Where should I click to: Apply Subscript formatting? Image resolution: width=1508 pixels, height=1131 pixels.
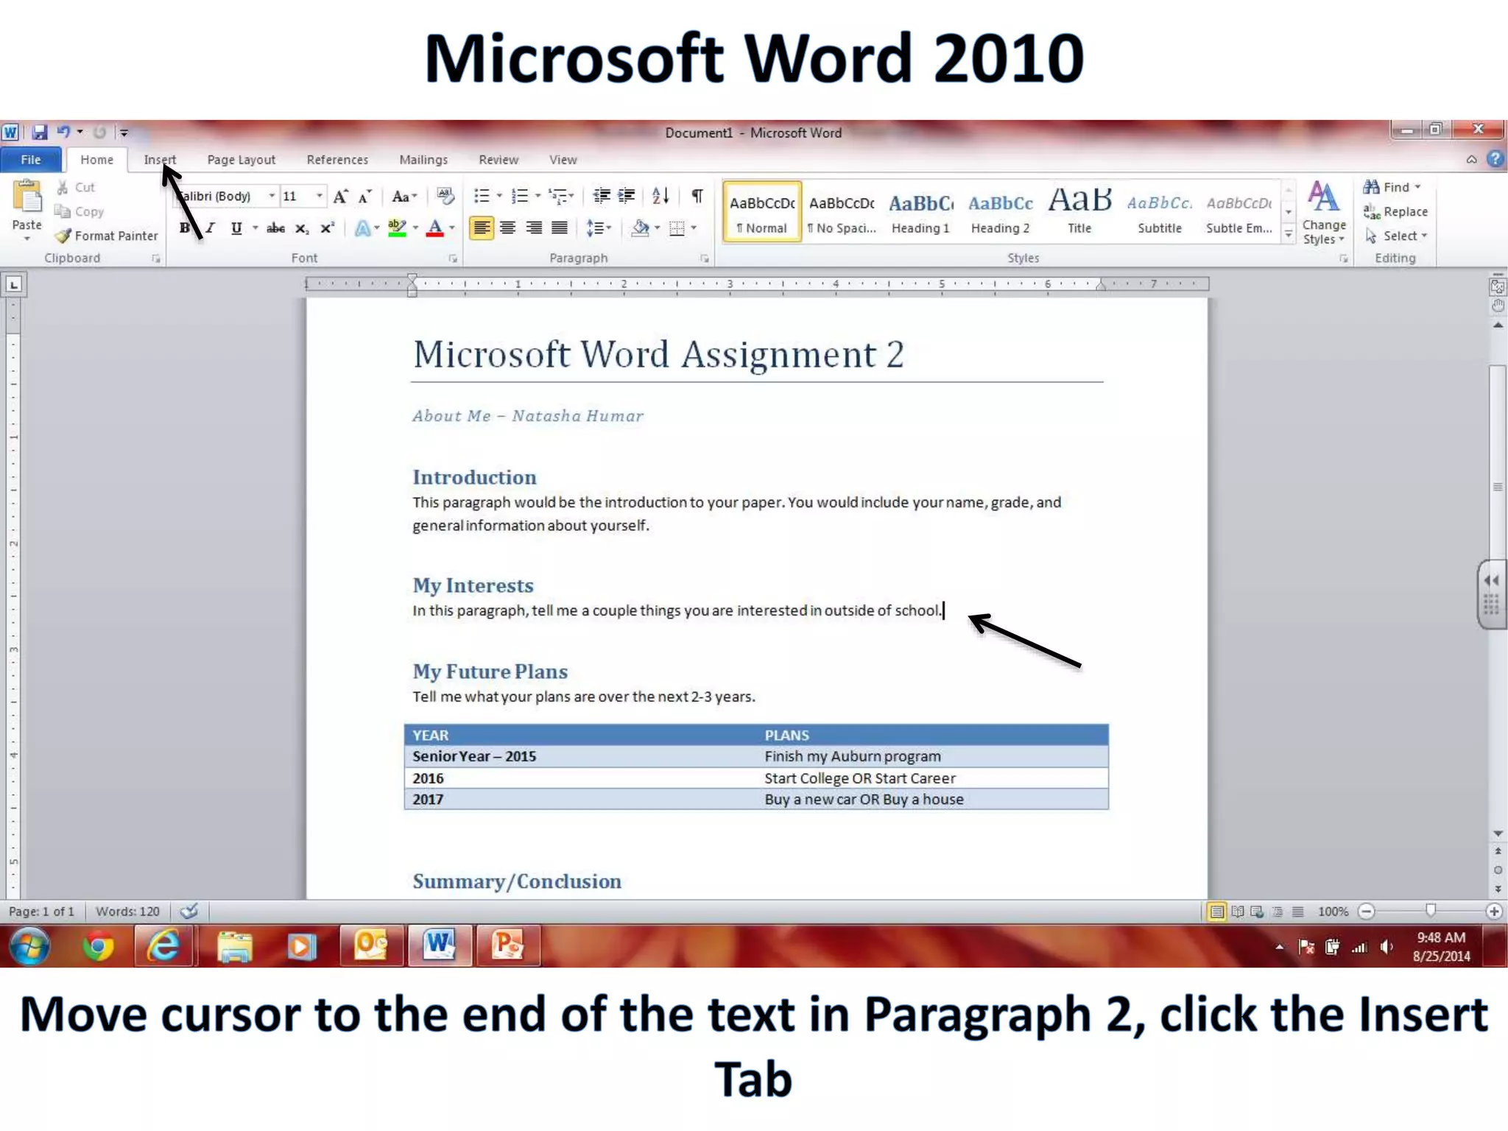coord(302,228)
